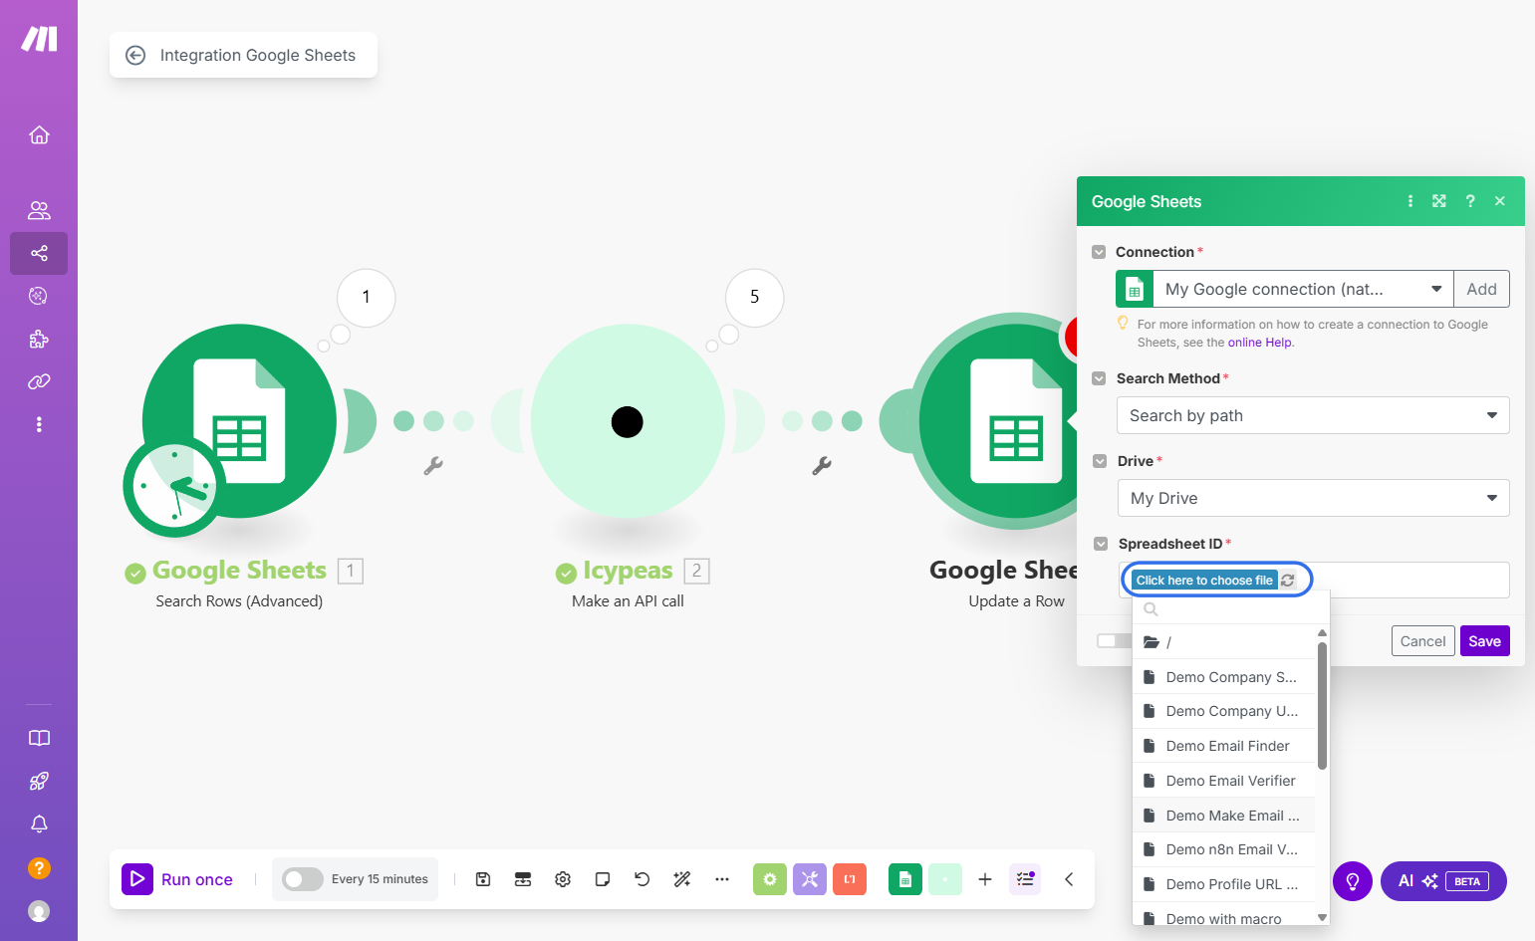This screenshot has height=941, width=1535.
Task: Go to the Home dashboard icon
Action: (39, 134)
